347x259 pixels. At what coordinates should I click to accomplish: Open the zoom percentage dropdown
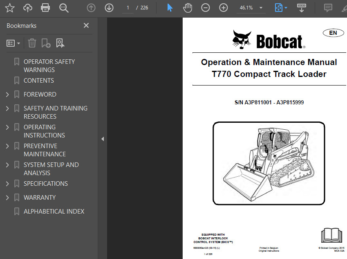pyautogui.click(x=261, y=8)
